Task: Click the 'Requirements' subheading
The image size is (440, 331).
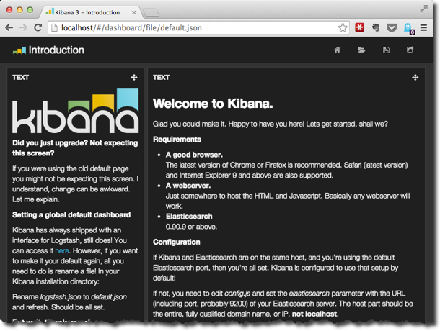Action: (x=177, y=140)
